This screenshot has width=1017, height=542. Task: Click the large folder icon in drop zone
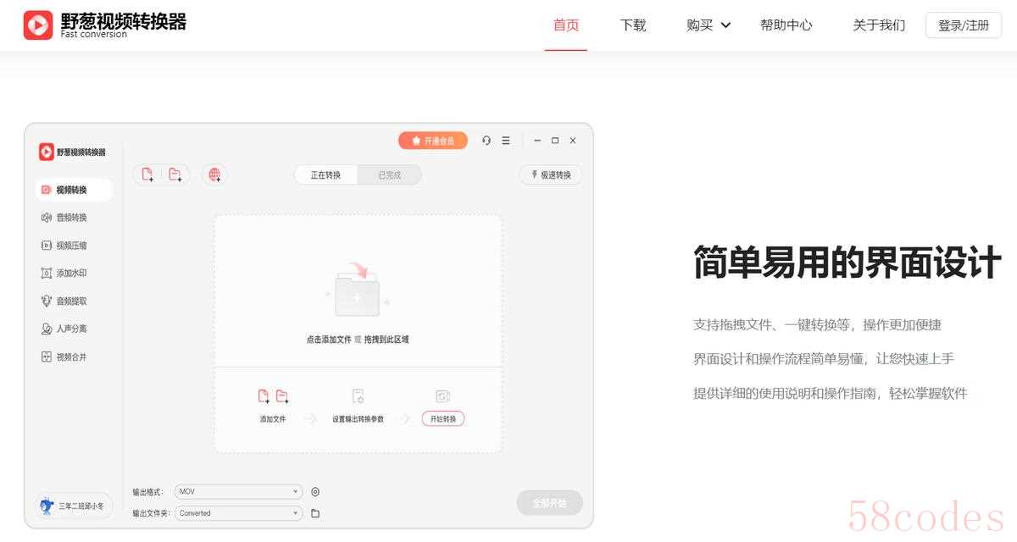[x=357, y=290]
